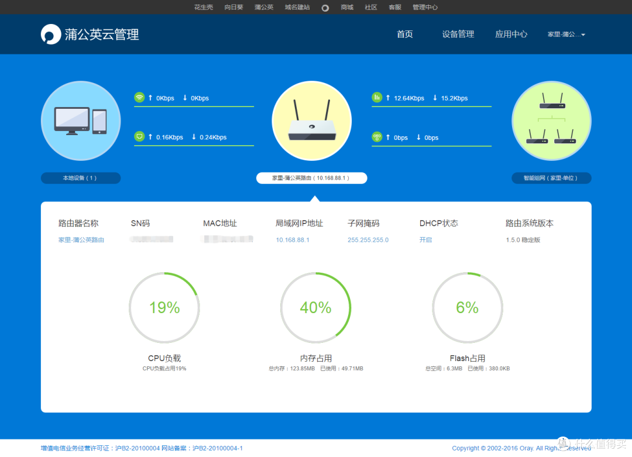
Task: Open the 客服 top menu link
Action: click(x=395, y=7)
